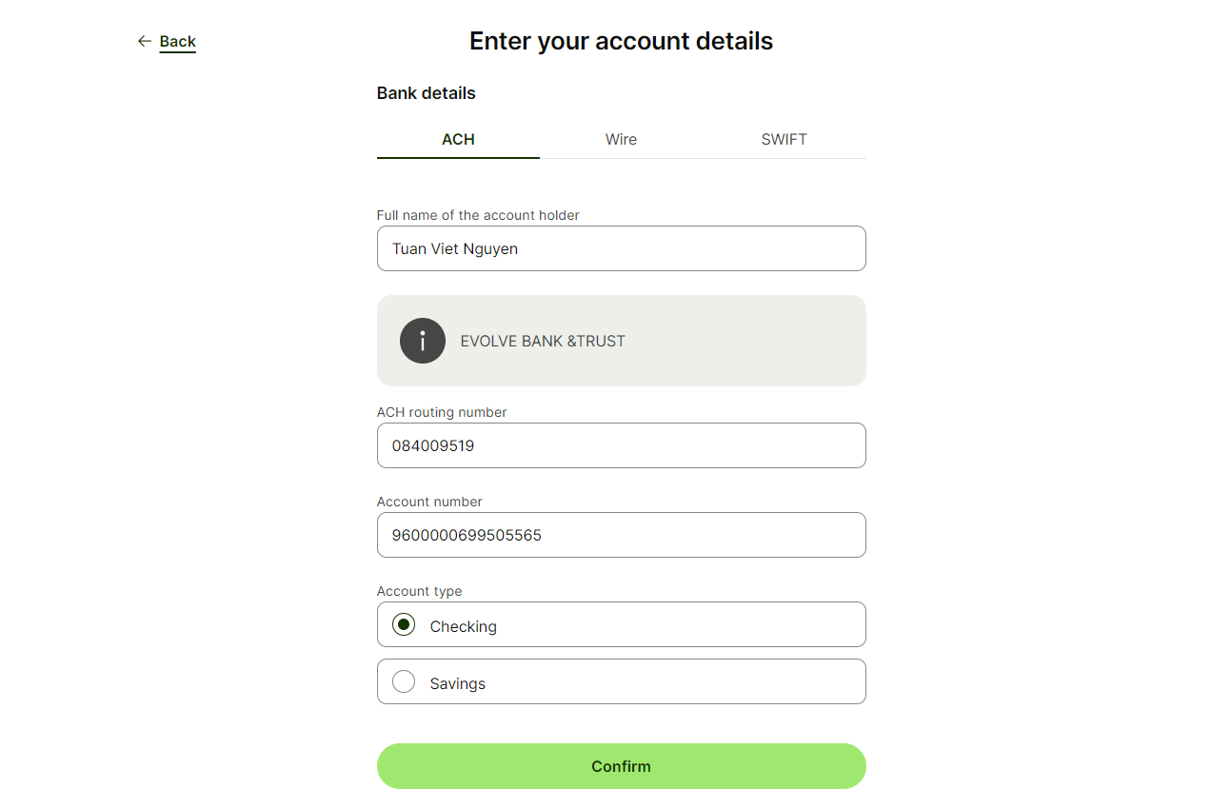Switch to the Wire tab
Viewport: 1212px width, 808px height.
pyautogui.click(x=621, y=139)
